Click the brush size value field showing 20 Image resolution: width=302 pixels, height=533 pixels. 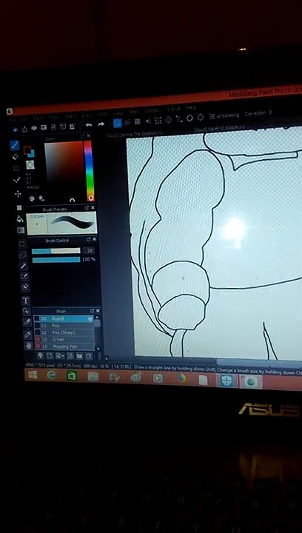tap(89, 250)
